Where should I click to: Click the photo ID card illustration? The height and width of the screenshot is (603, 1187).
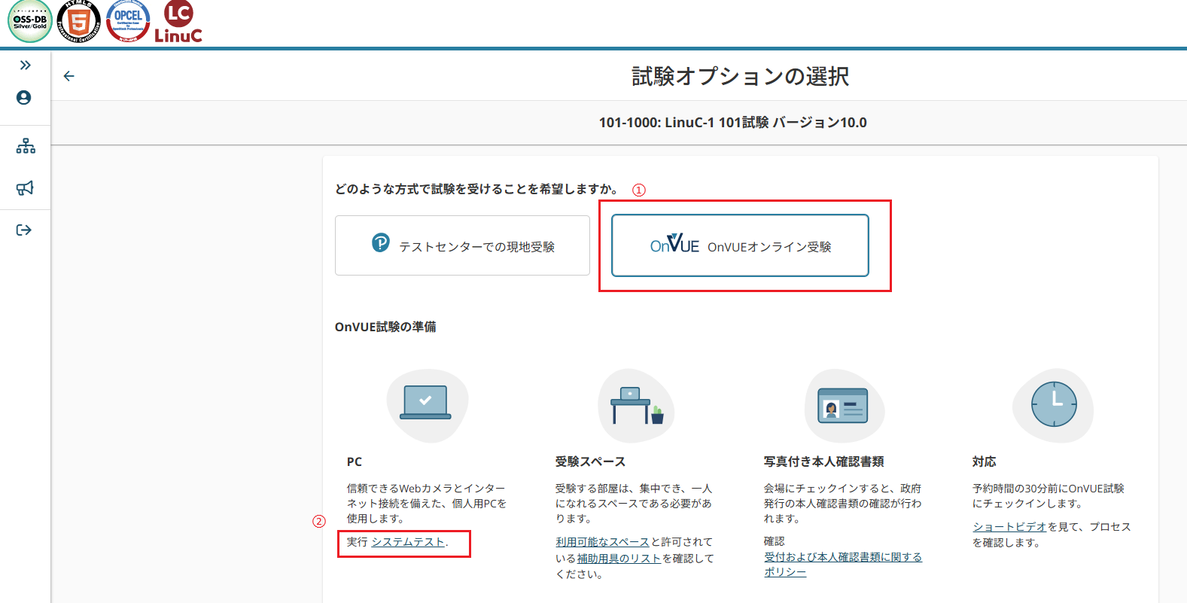click(x=843, y=407)
